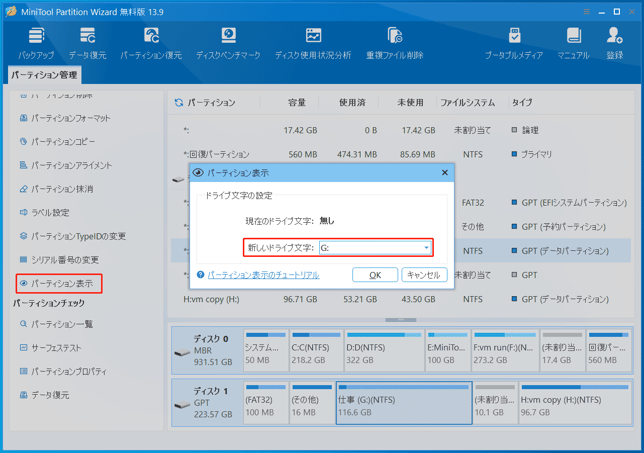Image resolution: width=644 pixels, height=453 pixels.
Task: Select the 回復パーティション row
Action: coord(401,154)
